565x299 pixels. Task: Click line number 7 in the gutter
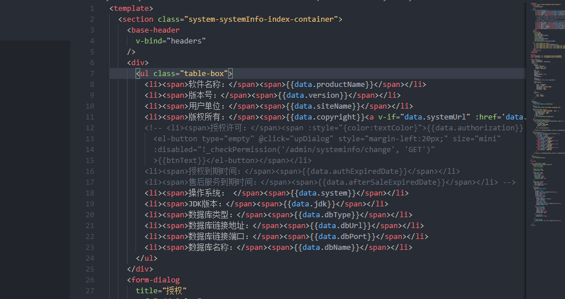coord(91,74)
